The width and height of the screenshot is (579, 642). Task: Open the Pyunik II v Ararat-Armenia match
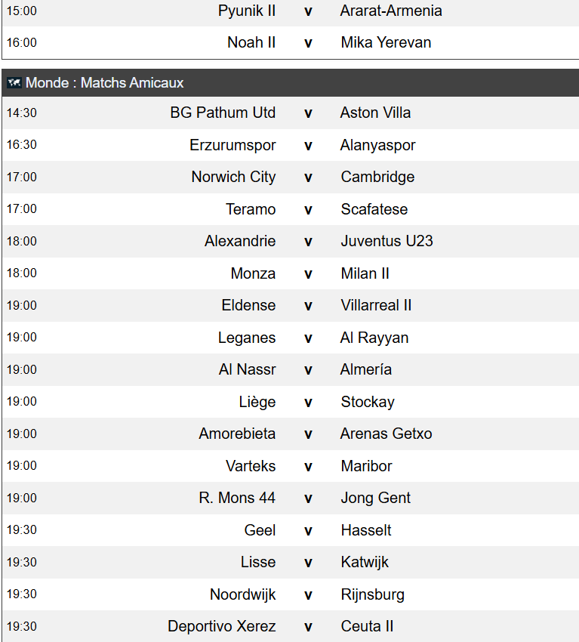point(291,11)
